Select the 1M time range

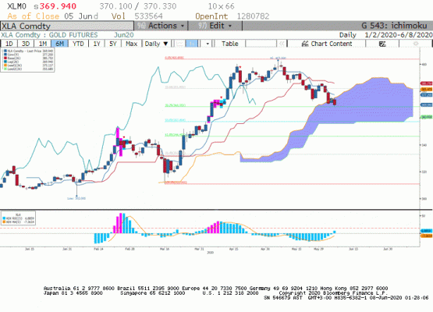[x=43, y=44]
